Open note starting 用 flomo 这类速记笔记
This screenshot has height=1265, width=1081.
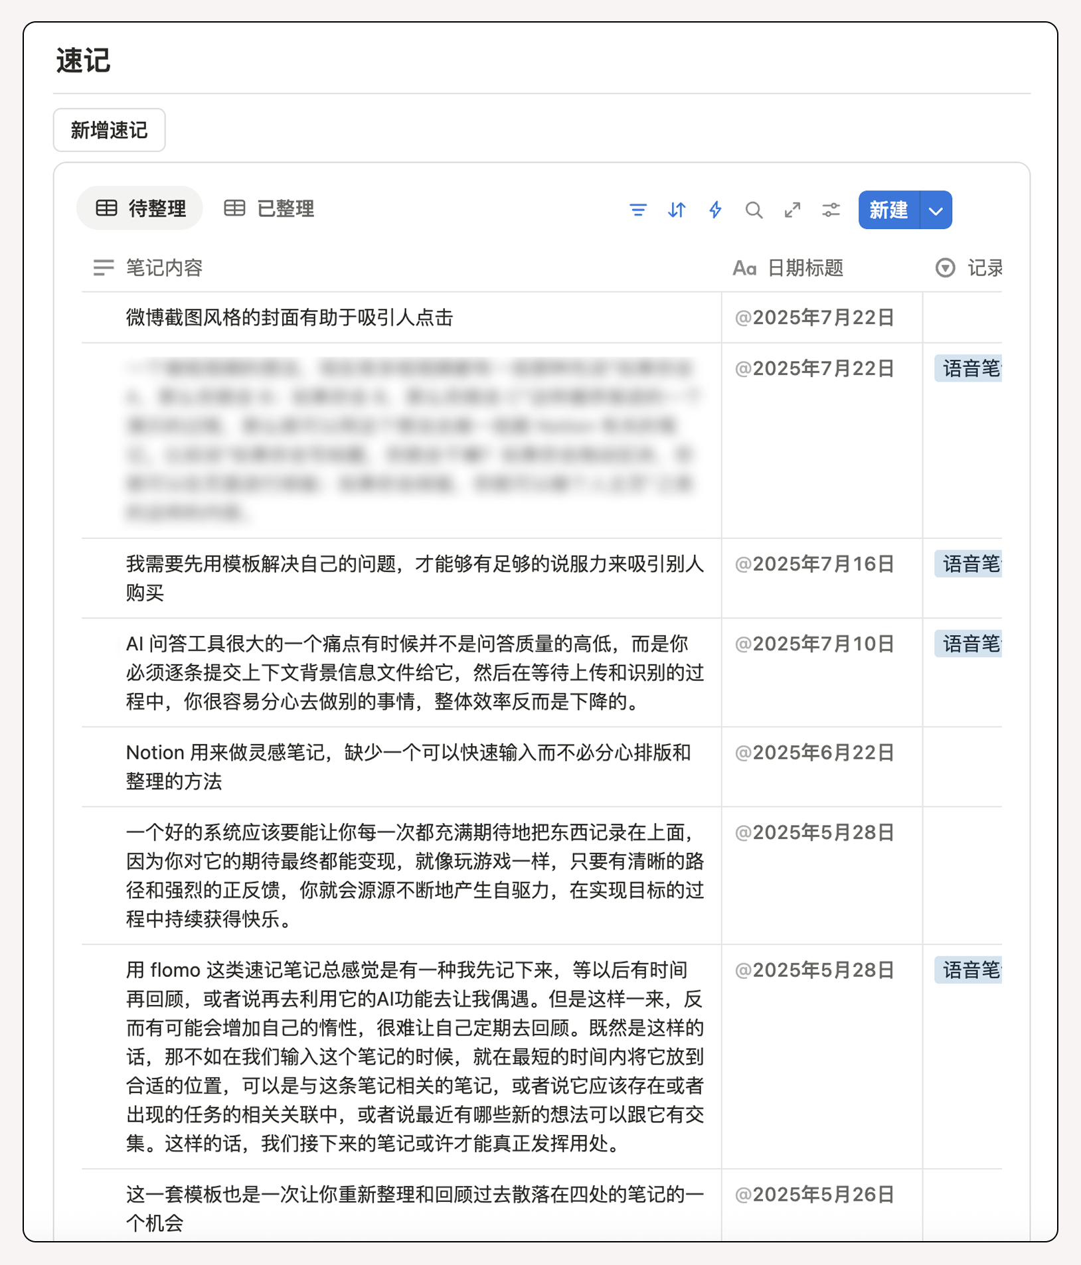click(415, 1057)
